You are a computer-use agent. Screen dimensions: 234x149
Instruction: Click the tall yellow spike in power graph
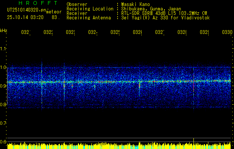tap(193, 142)
